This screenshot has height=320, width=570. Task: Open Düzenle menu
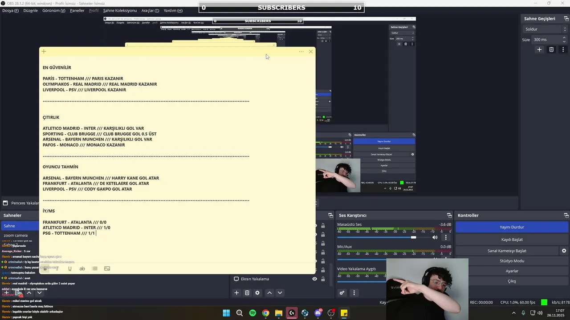tap(30, 11)
